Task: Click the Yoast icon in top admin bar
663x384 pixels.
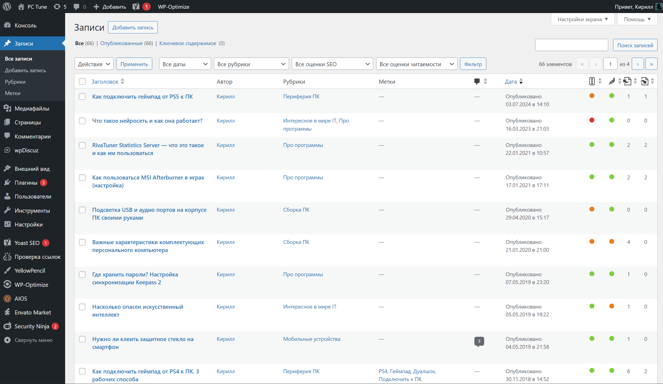Action: (x=136, y=7)
